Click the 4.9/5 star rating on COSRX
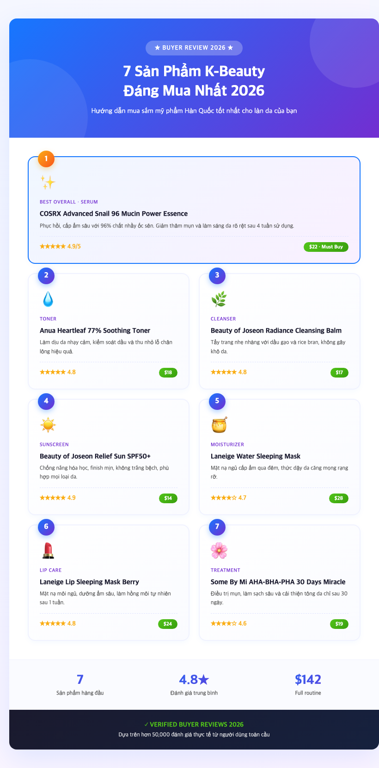379x768 pixels. click(60, 246)
